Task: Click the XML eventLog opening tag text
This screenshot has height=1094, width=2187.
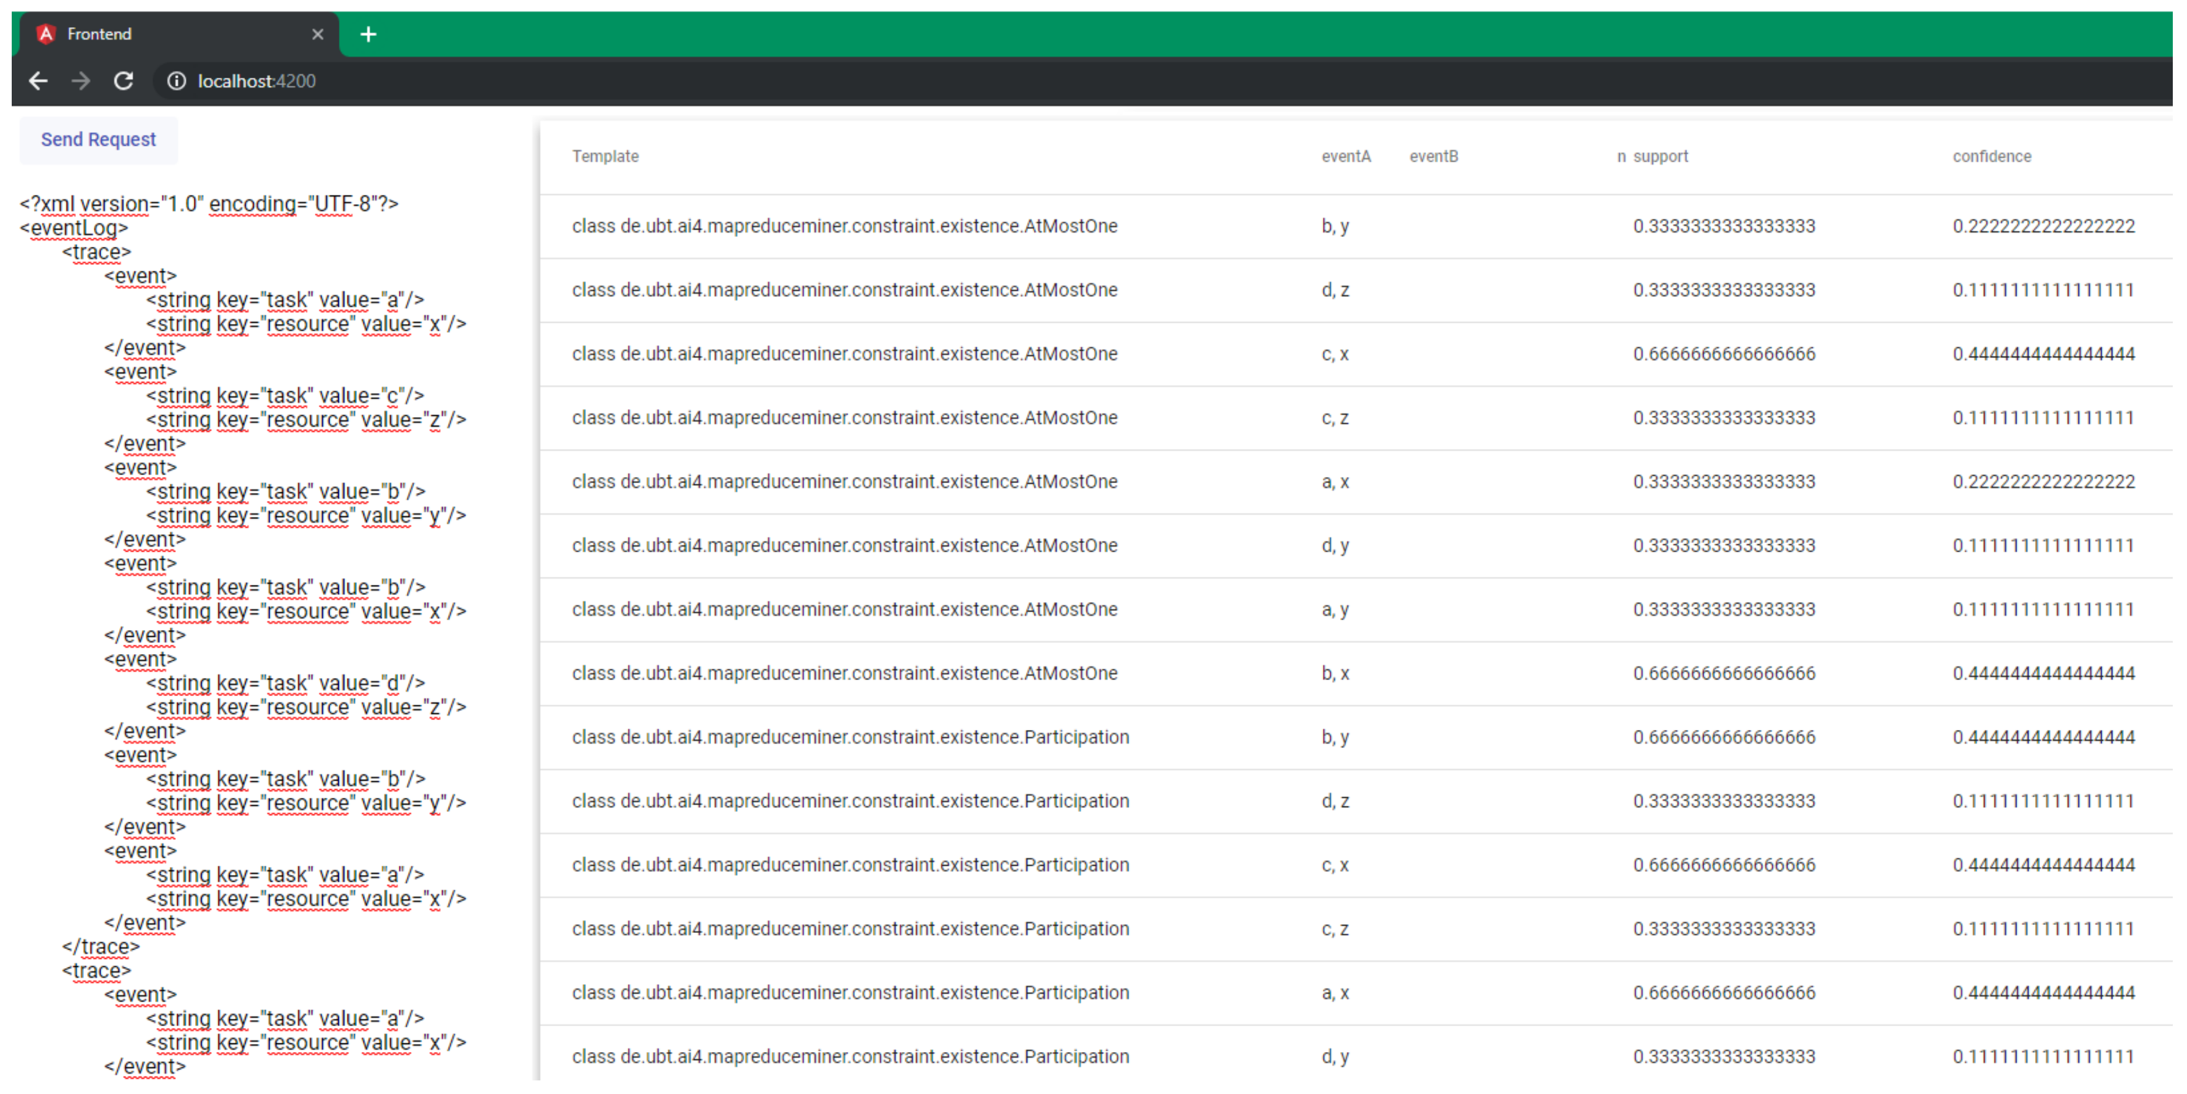Action: [74, 228]
